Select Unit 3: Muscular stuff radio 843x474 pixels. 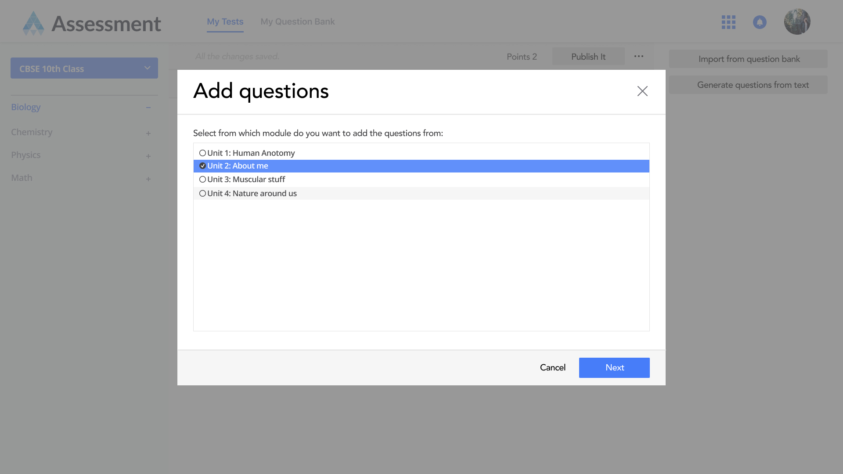click(202, 180)
